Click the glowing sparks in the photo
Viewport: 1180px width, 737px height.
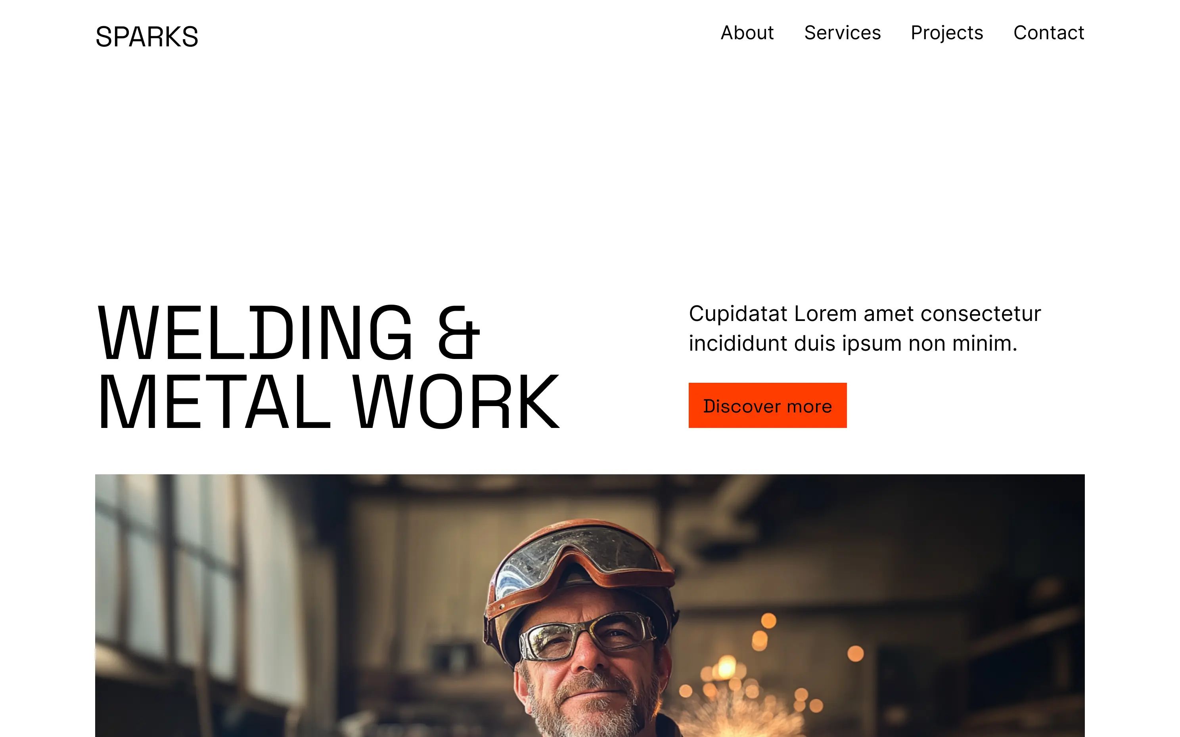click(x=746, y=692)
